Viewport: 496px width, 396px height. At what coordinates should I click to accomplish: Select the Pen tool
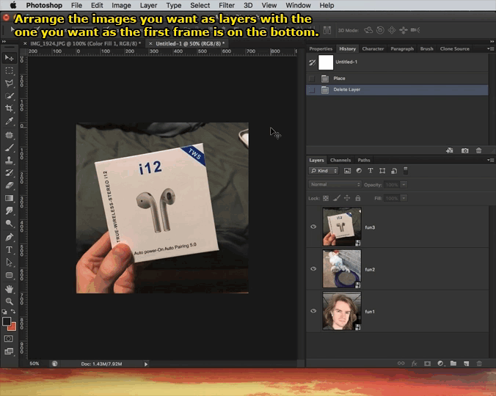(x=9, y=237)
